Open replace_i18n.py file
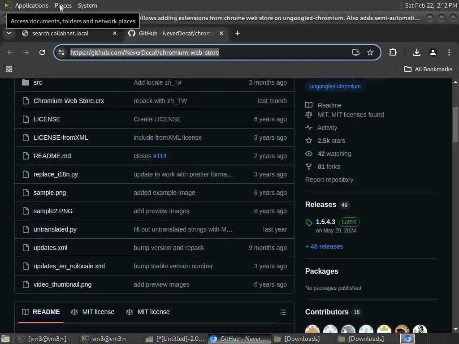The height and width of the screenshot is (344, 459). (x=56, y=174)
